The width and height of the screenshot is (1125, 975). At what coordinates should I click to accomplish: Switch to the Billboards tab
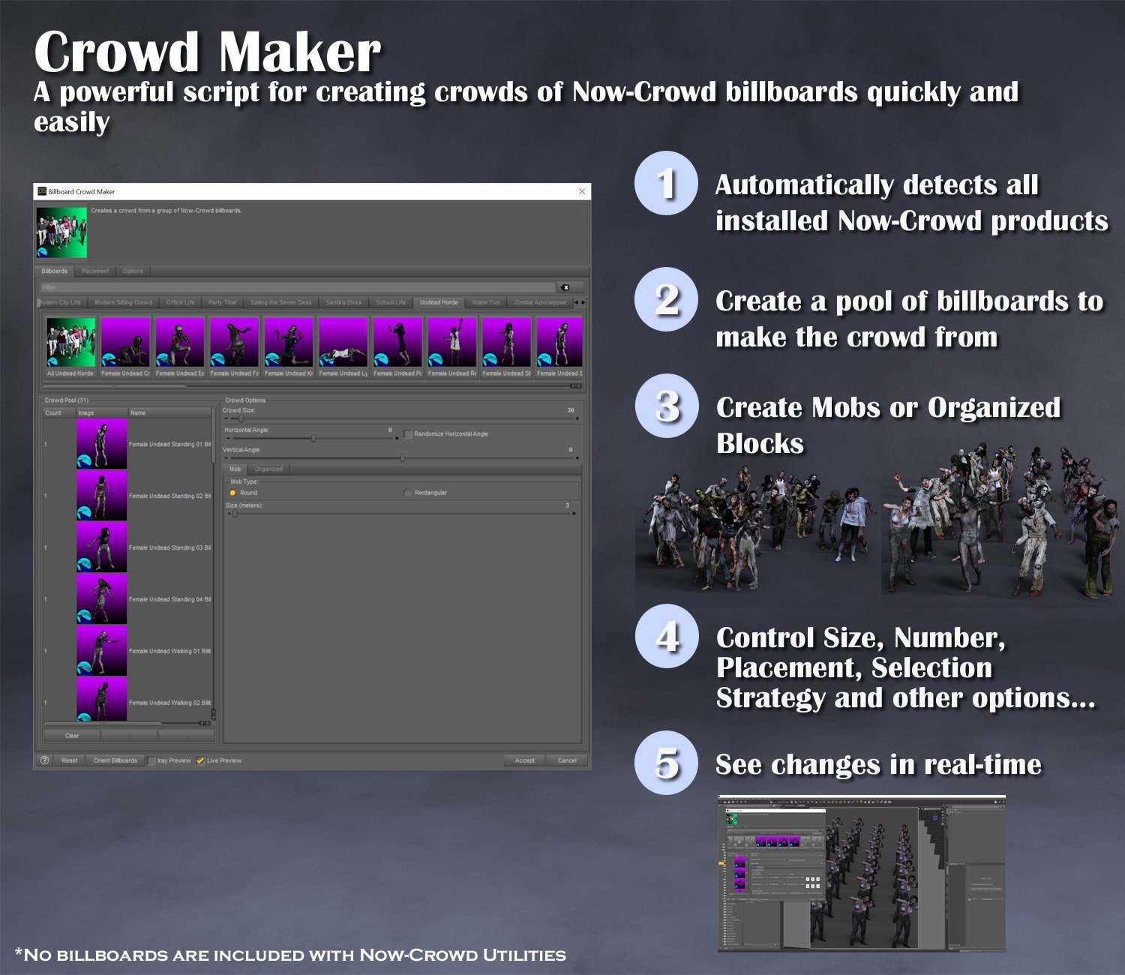pos(55,271)
